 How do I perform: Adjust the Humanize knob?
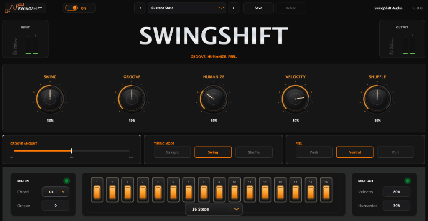pyautogui.click(x=214, y=99)
